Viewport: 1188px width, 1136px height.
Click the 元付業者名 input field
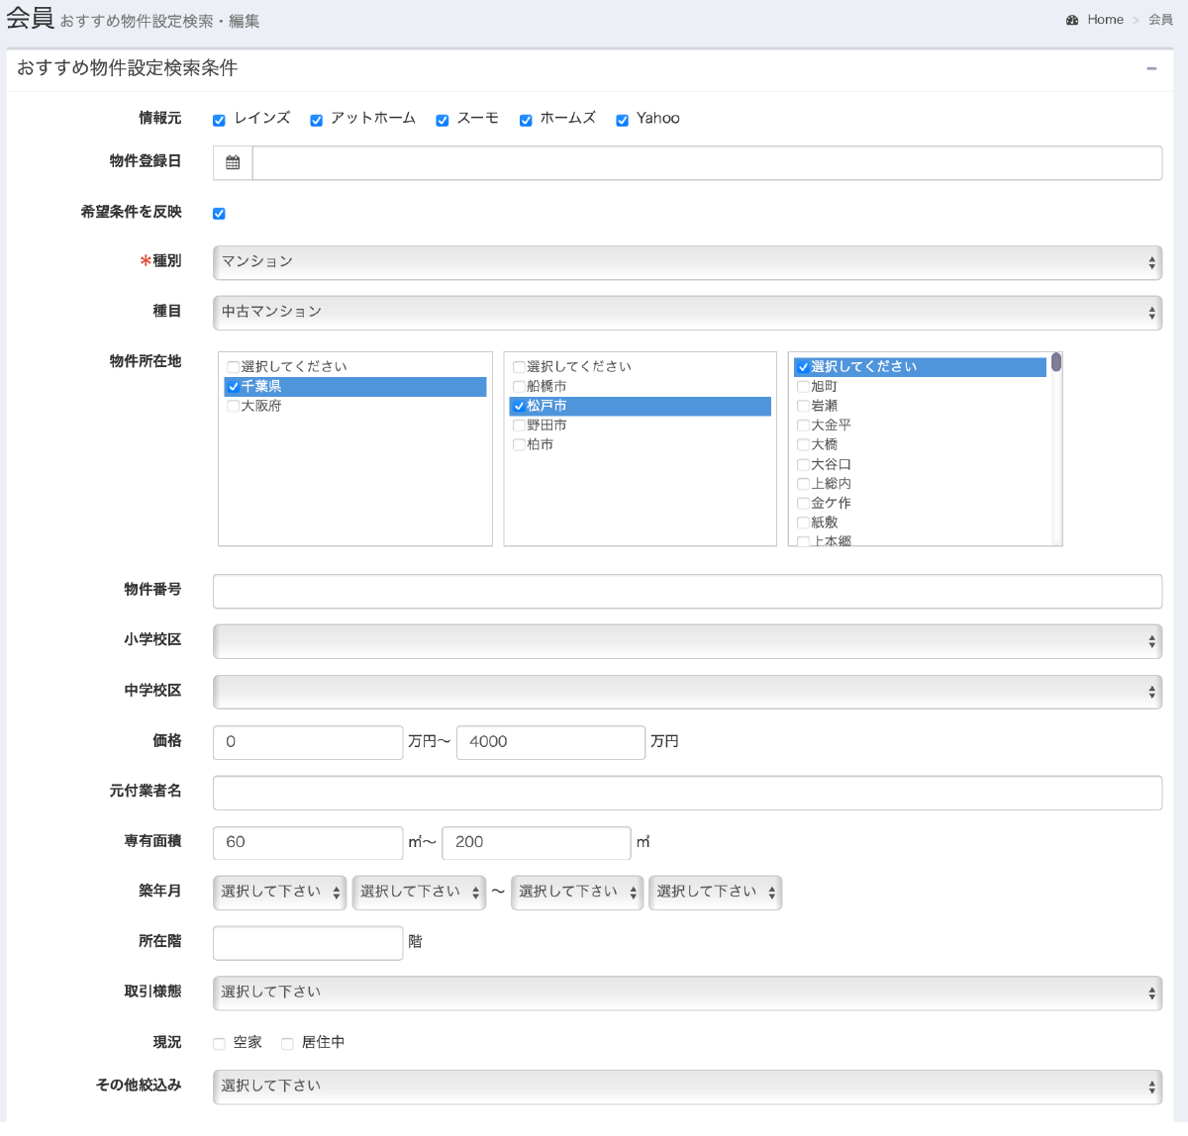click(687, 793)
